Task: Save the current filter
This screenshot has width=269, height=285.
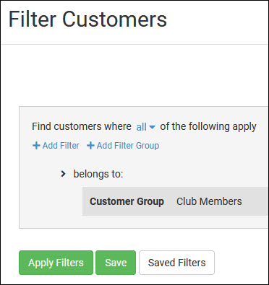Action: coord(116,263)
